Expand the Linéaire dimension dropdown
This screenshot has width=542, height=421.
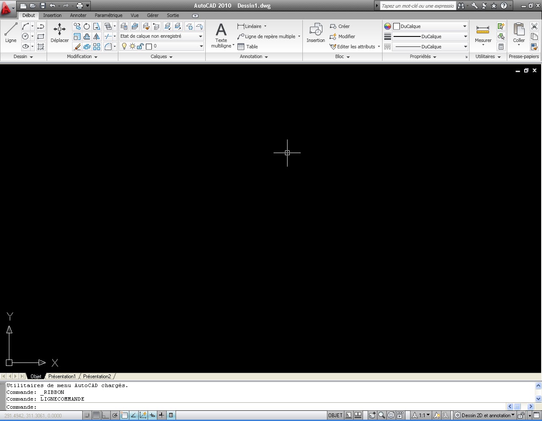click(x=265, y=26)
